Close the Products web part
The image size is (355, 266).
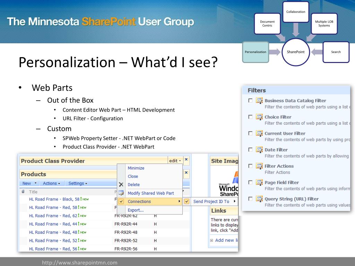point(186,172)
